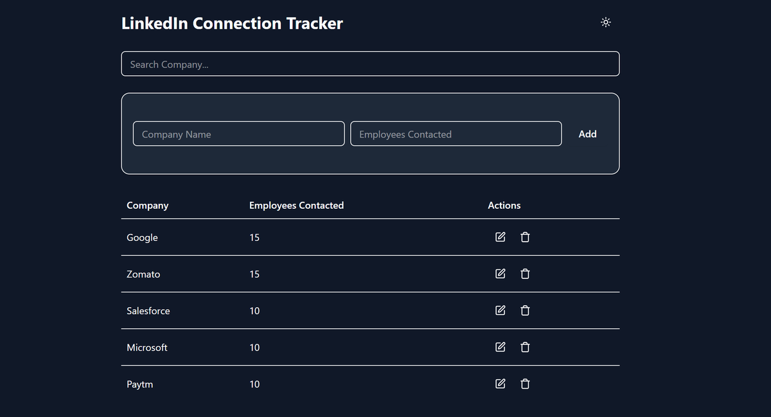Select the edit pencil icon for Zomato
771x417 pixels.
click(500, 274)
